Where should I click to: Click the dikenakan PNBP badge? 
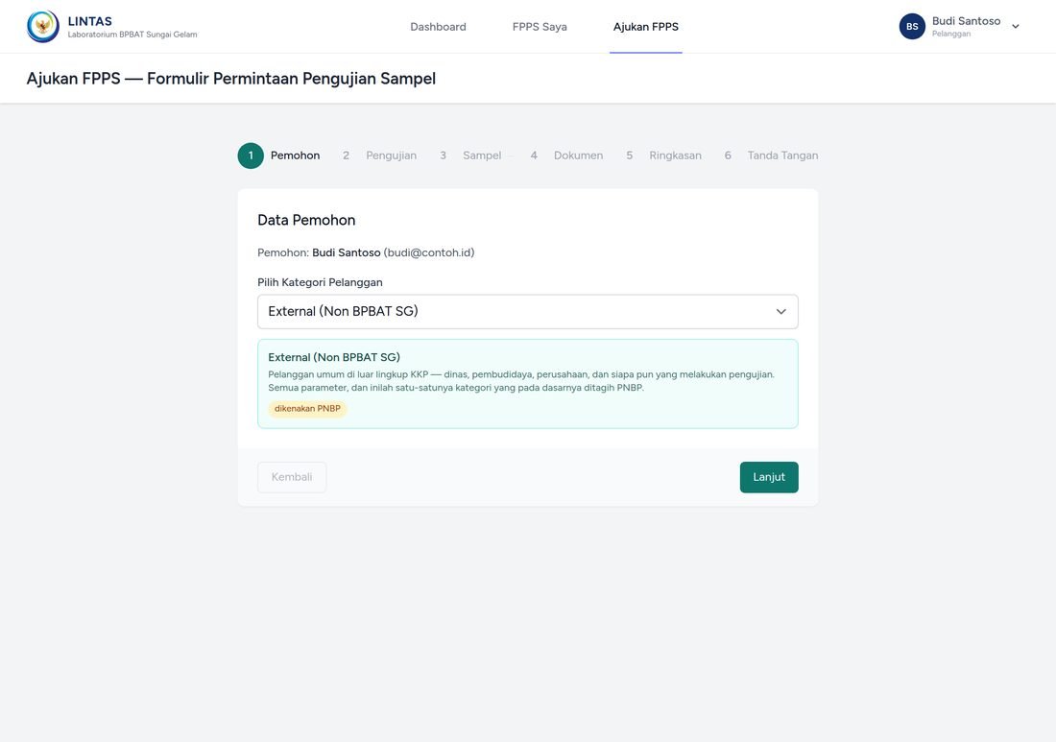307,409
